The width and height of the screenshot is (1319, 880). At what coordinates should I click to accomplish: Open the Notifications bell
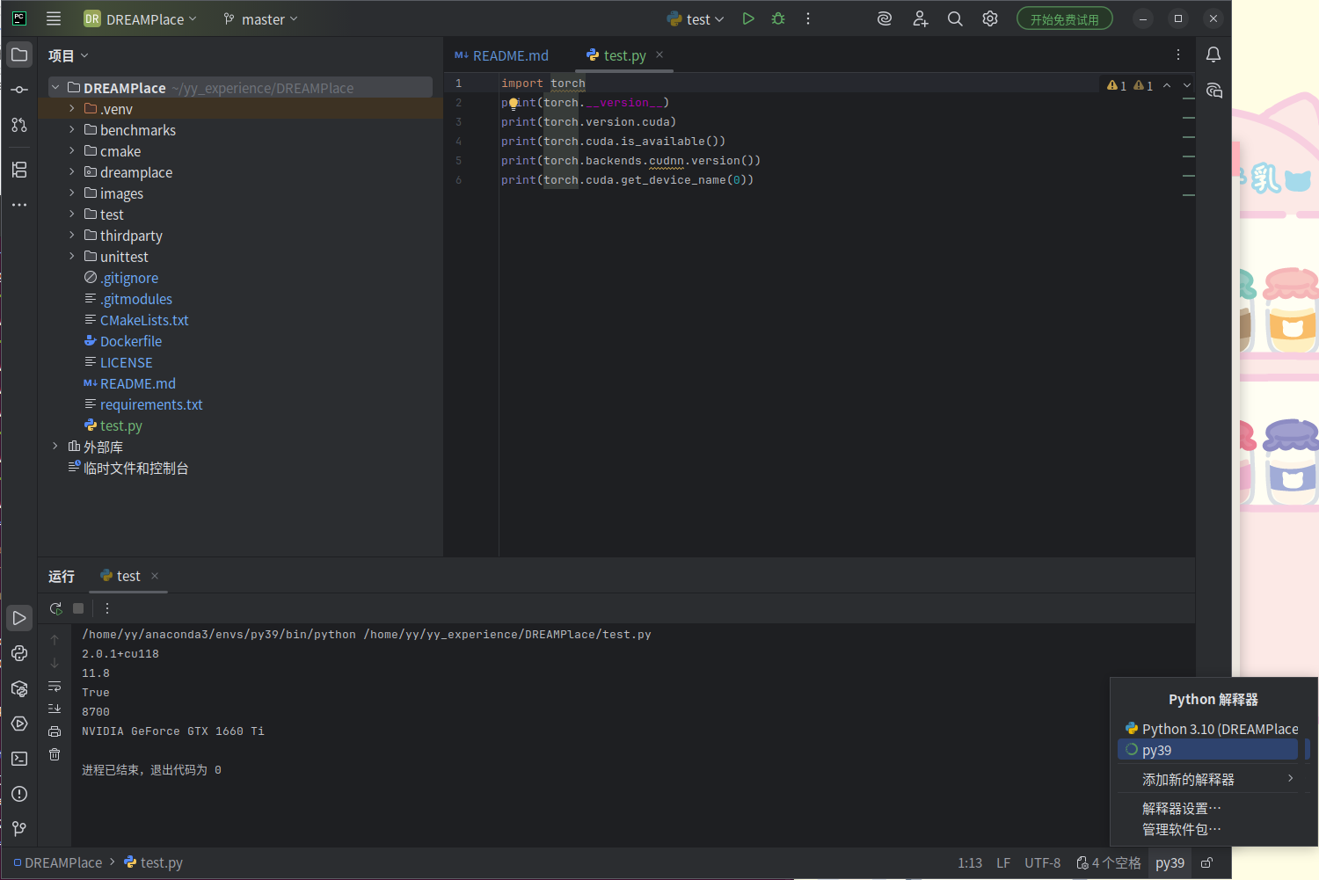(1213, 55)
